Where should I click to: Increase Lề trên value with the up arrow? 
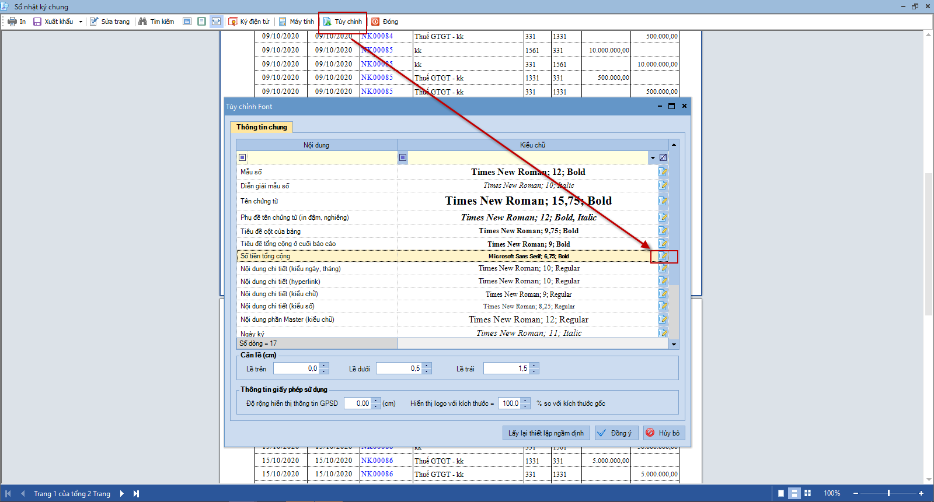(x=325, y=366)
